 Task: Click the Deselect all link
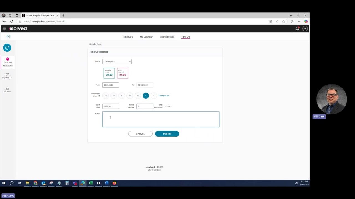[x=164, y=96]
